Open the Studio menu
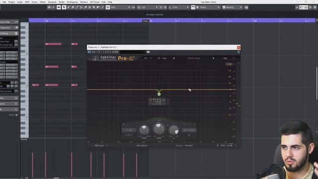 coord(62,2)
